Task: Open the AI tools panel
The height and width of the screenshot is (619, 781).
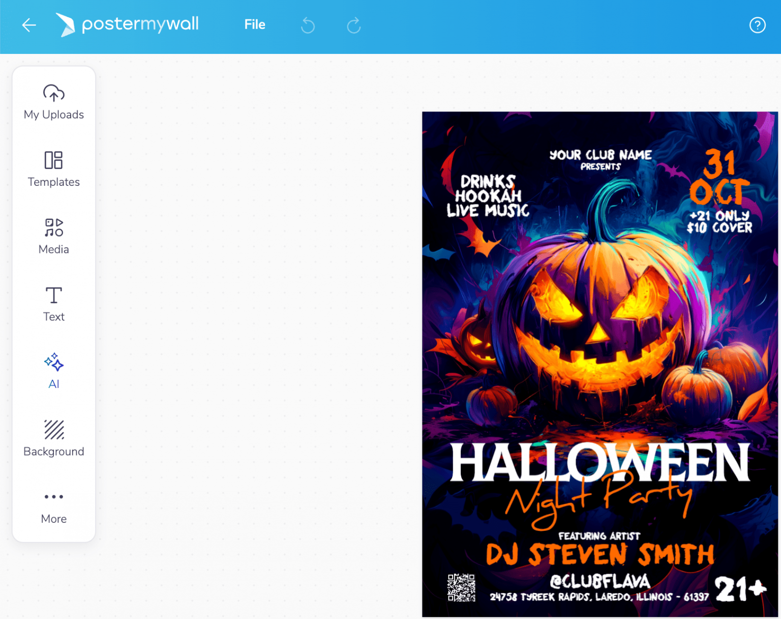Action: (54, 372)
